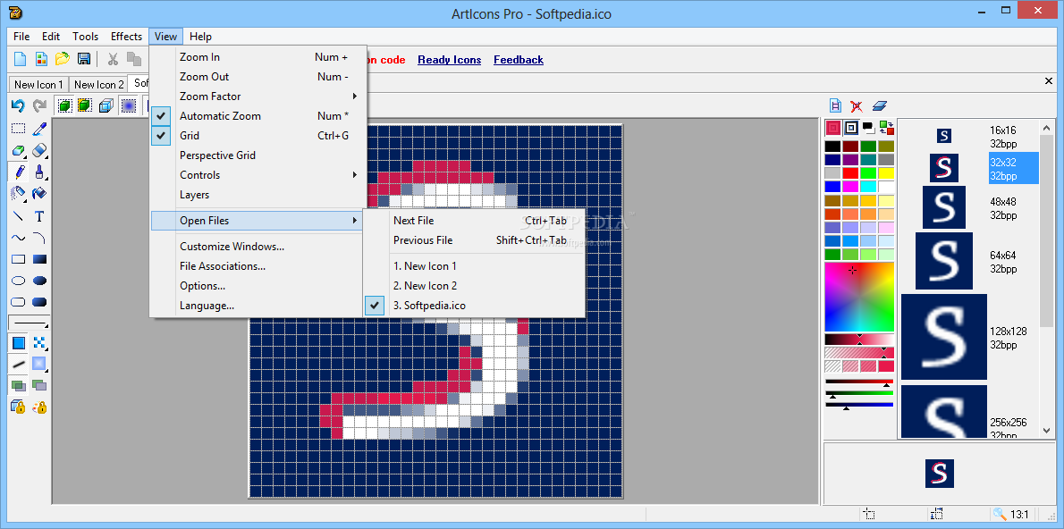Open the rounded eraser options tool

click(x=39, y=150)
